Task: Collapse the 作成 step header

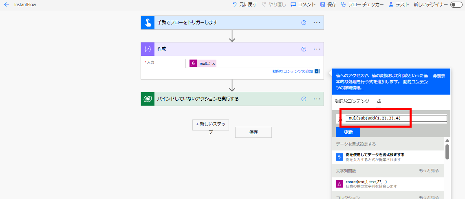Action: [232, 49]
